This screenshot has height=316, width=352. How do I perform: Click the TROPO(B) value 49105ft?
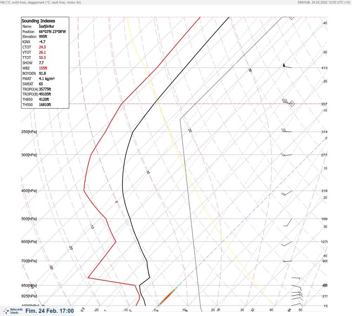(45, 94)
